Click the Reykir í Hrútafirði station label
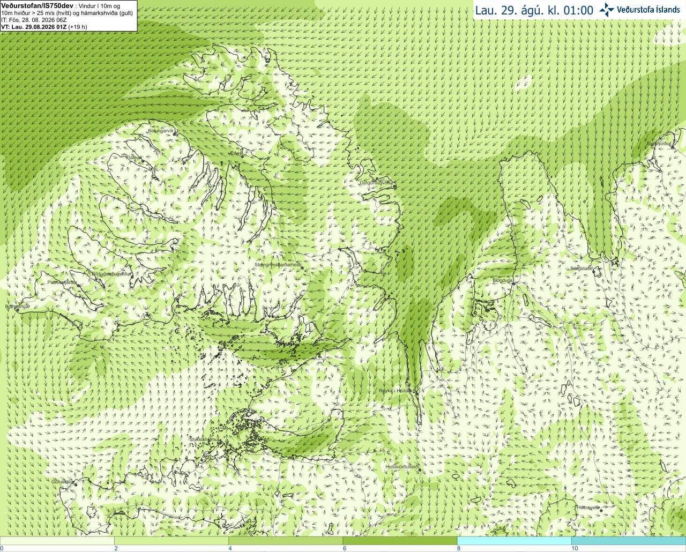 pos(397,391)
